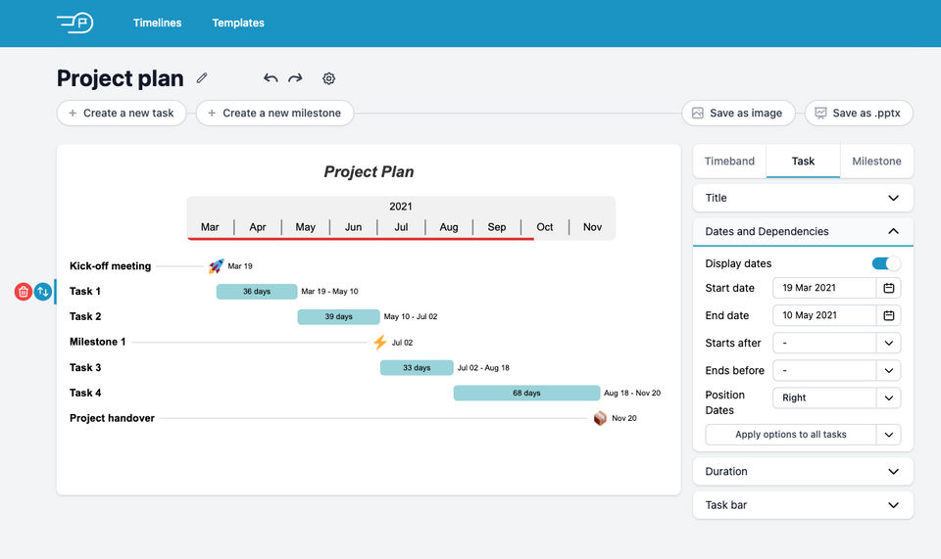
Task: Select the package Project handover icon
Action: tap(600, 418)
